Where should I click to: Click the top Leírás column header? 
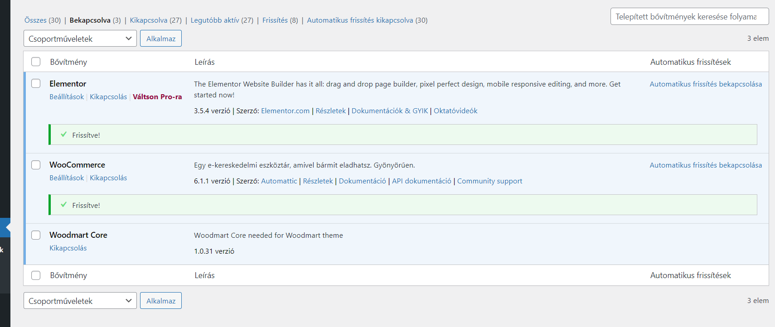click(205, 62)
